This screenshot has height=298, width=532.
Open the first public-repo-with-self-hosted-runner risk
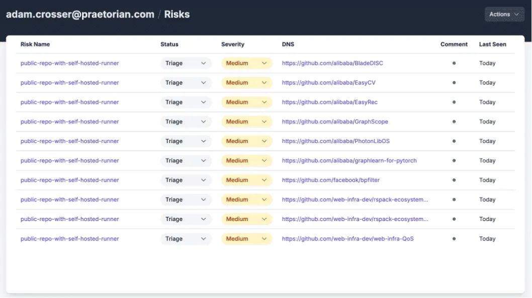click(x=69, y=63)
